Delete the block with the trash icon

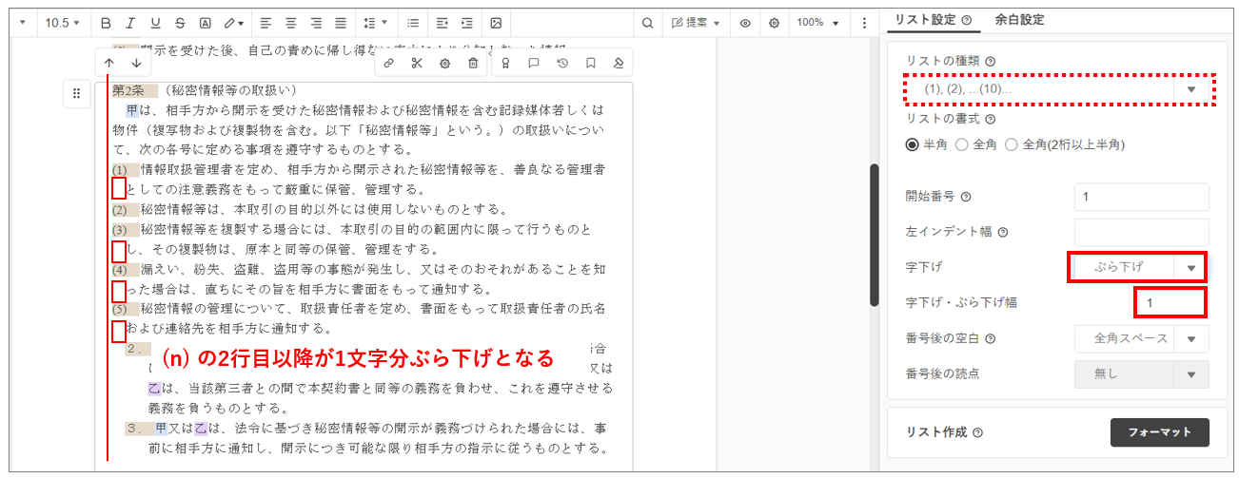473,64
